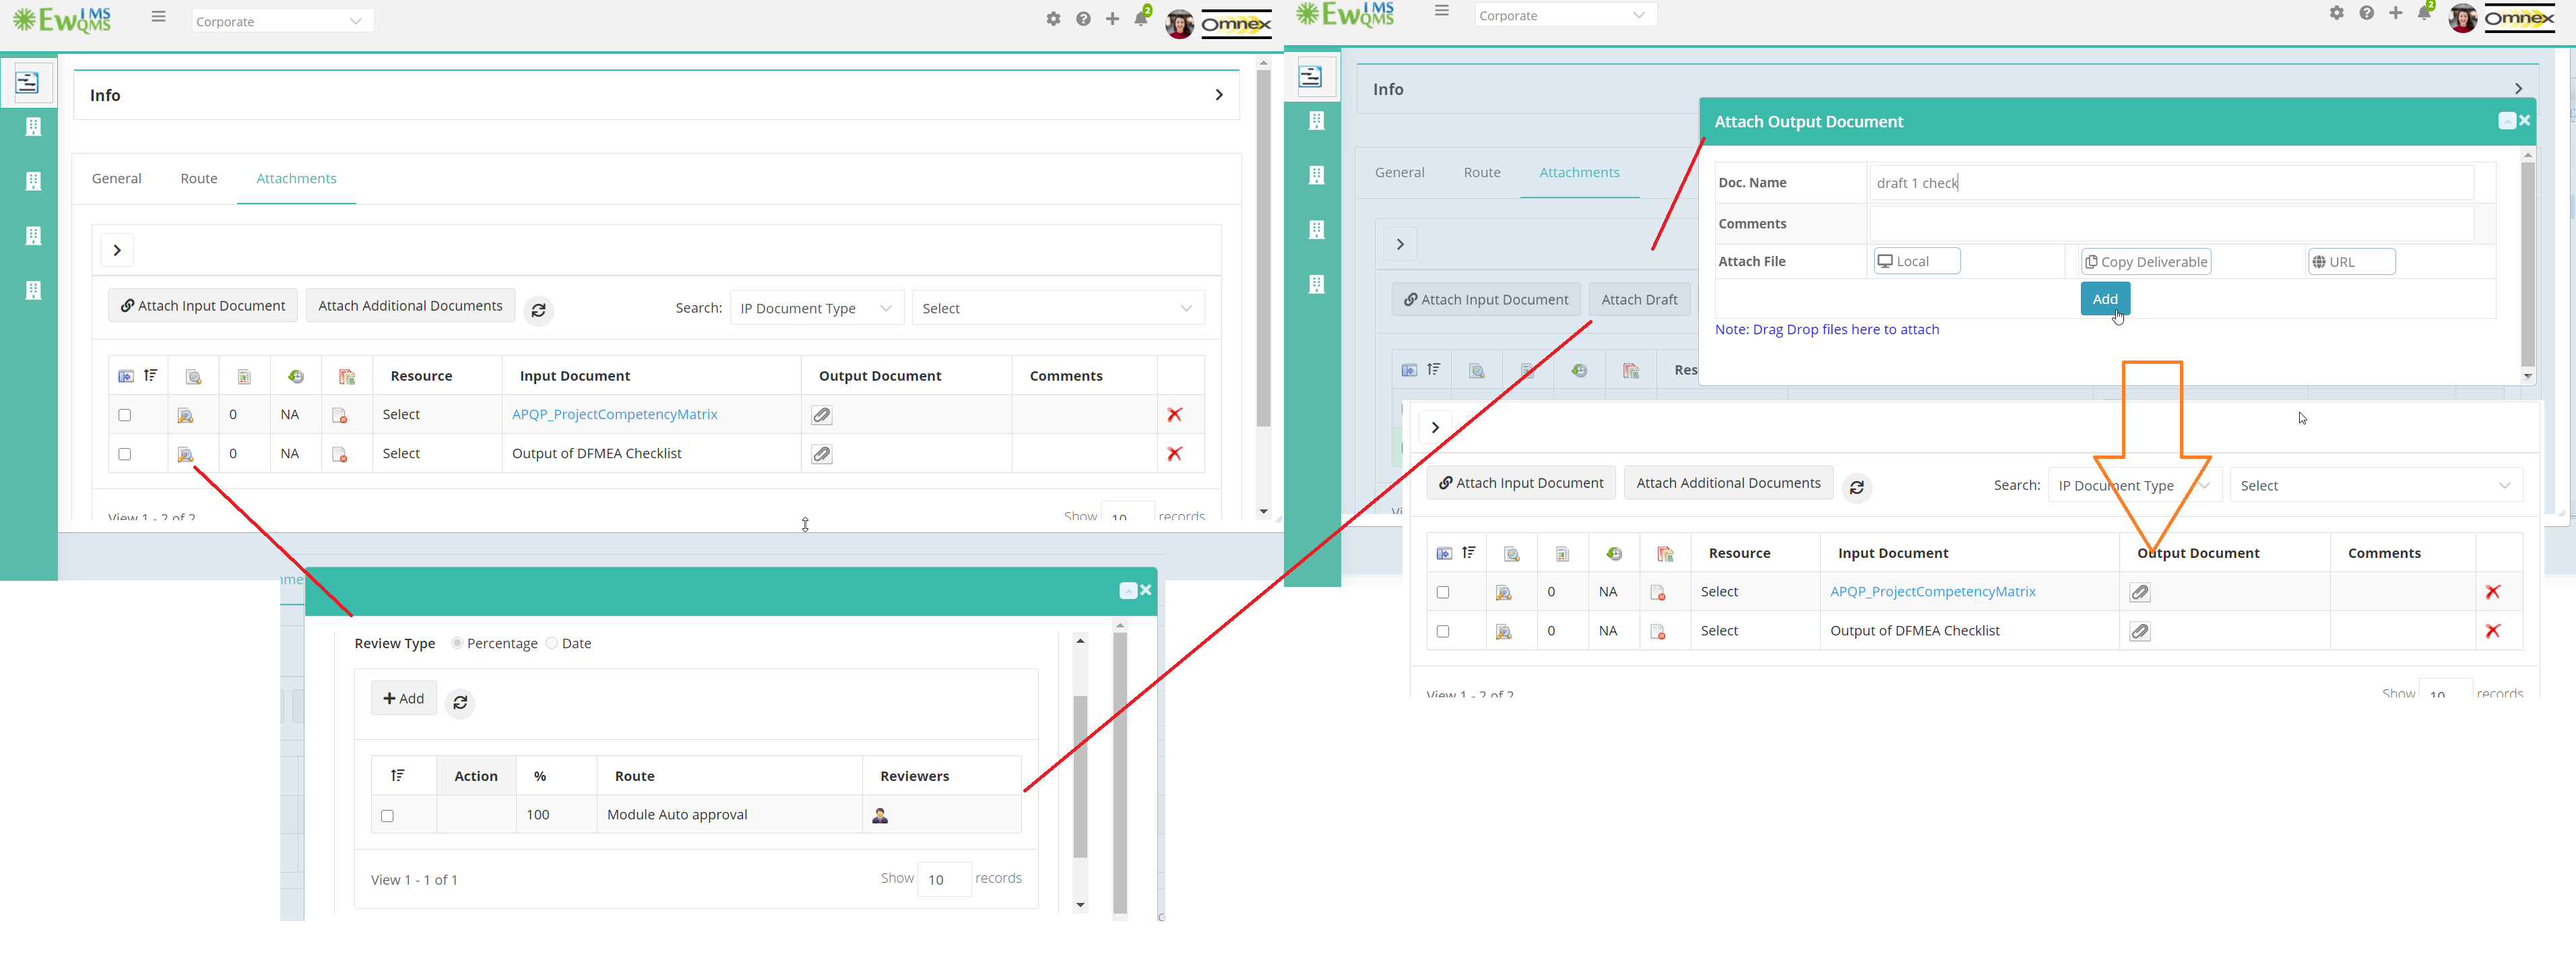Tick checkbox for Module Auto approval route

point(388,816)
